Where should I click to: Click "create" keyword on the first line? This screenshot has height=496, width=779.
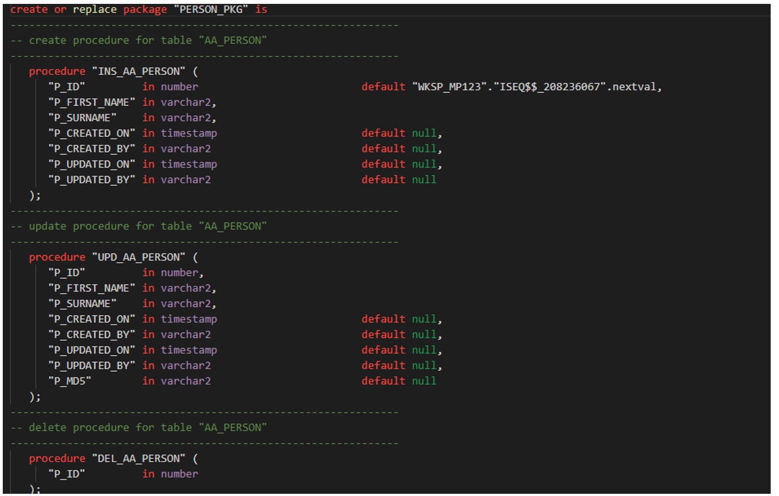29,9
